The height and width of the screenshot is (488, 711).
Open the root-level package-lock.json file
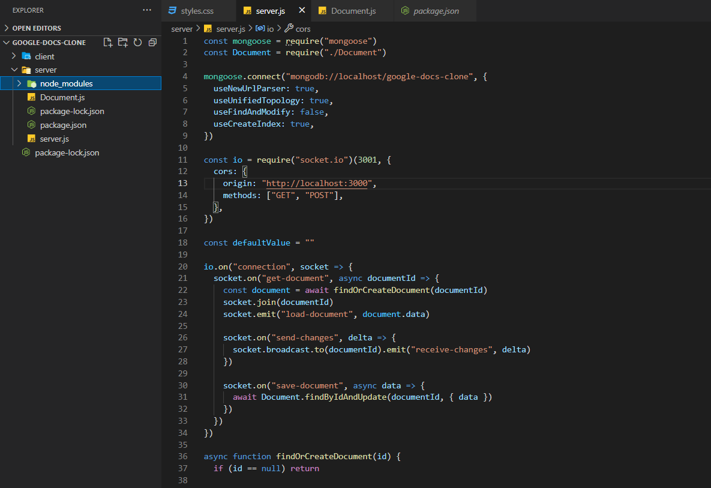(67, 153)
